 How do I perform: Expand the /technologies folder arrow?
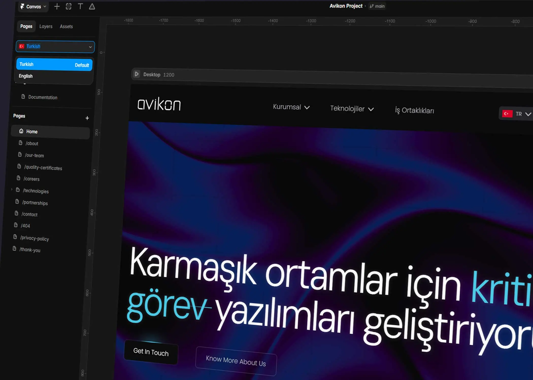(x=12, y=189)
